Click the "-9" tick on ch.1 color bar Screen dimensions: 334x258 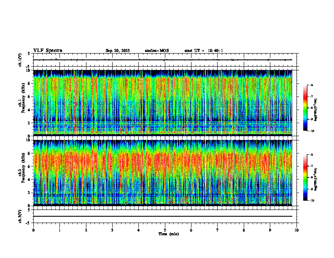(311, 119)
